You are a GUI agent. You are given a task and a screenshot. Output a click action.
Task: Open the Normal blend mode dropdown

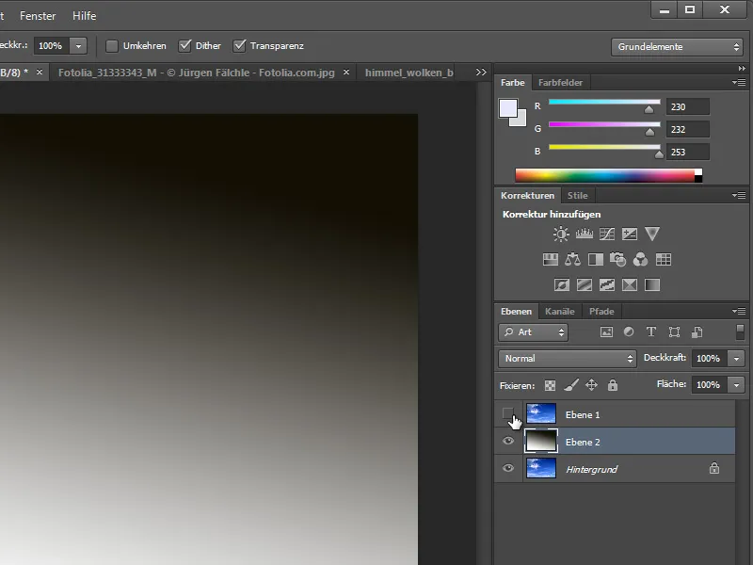click(568, 359)
